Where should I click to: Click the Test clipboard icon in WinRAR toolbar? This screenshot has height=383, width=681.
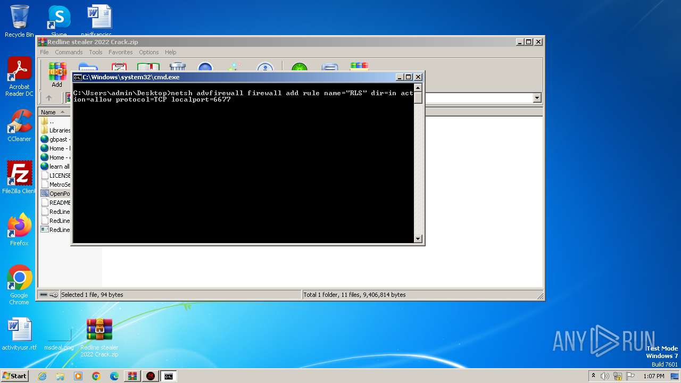click(118, 66)
